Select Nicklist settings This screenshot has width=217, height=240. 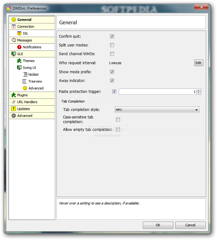click(32, 74)
